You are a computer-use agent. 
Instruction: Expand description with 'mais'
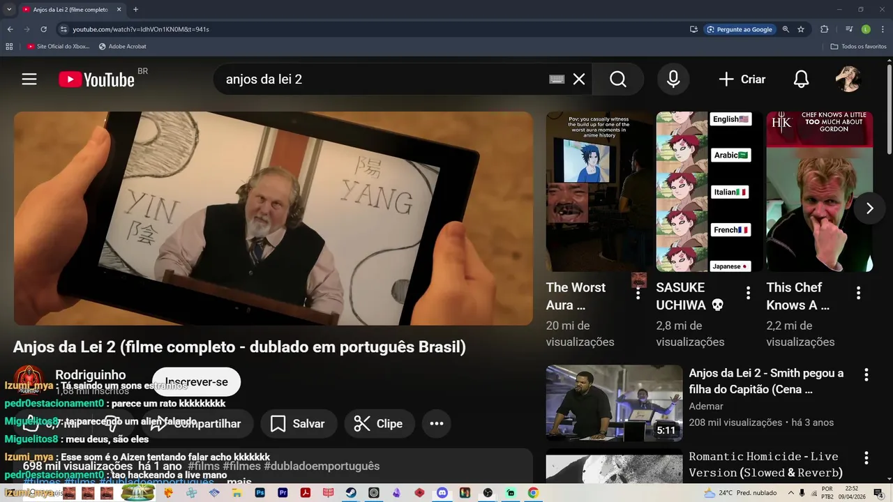coord(239,482)
